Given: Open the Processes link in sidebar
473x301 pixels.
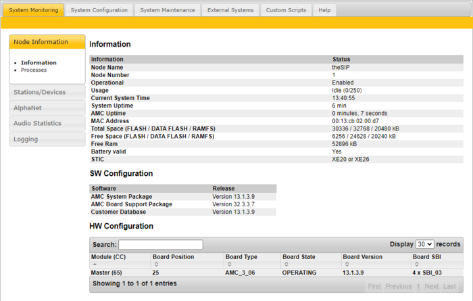Looking at the screenshot, I should pyautogui.click(x=35, y=70).
